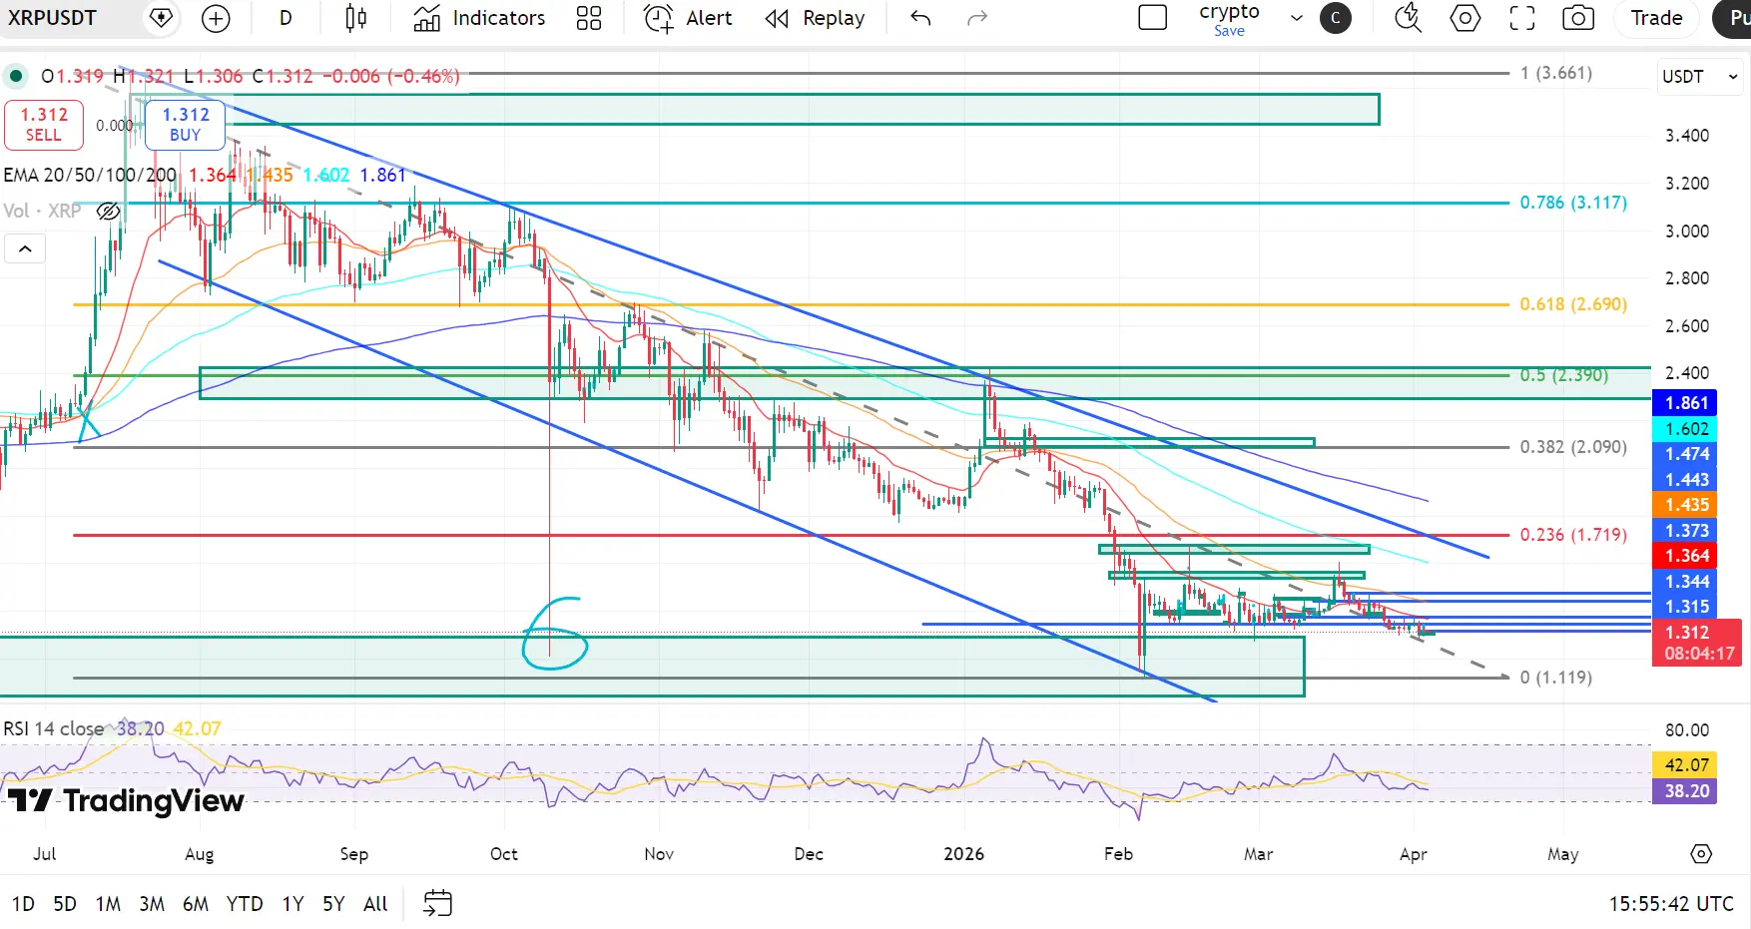Start bar Replay mode
The image size is (1751, 929).
(815, 18)
